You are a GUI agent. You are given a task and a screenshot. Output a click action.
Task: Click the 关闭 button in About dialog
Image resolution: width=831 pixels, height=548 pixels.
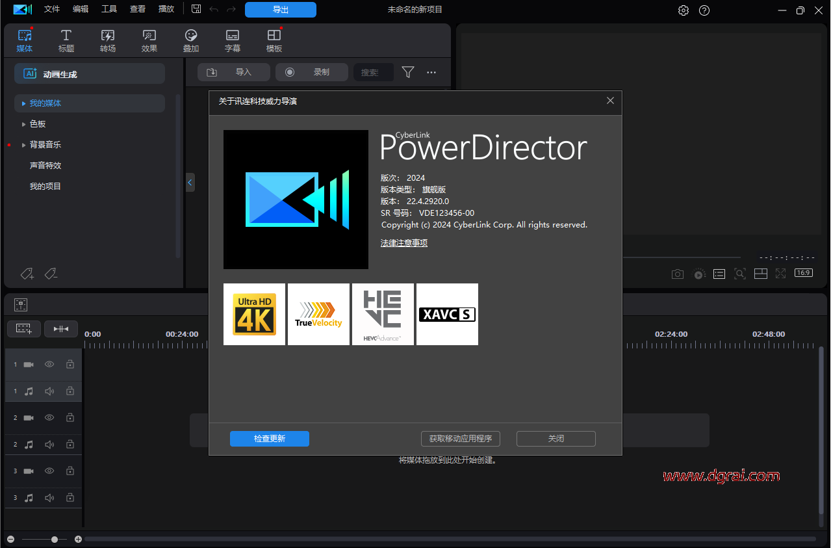(556, 439)
